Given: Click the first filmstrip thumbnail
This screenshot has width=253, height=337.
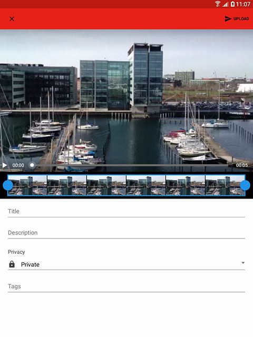Looking at the screenshot, I should [27, 185].
